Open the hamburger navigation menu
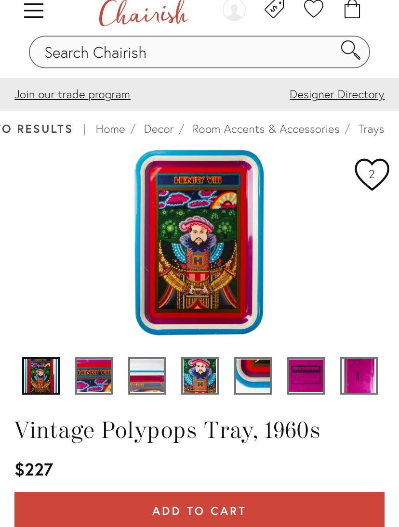The width and height of the screenshot is (399, 527). point(34,11)
